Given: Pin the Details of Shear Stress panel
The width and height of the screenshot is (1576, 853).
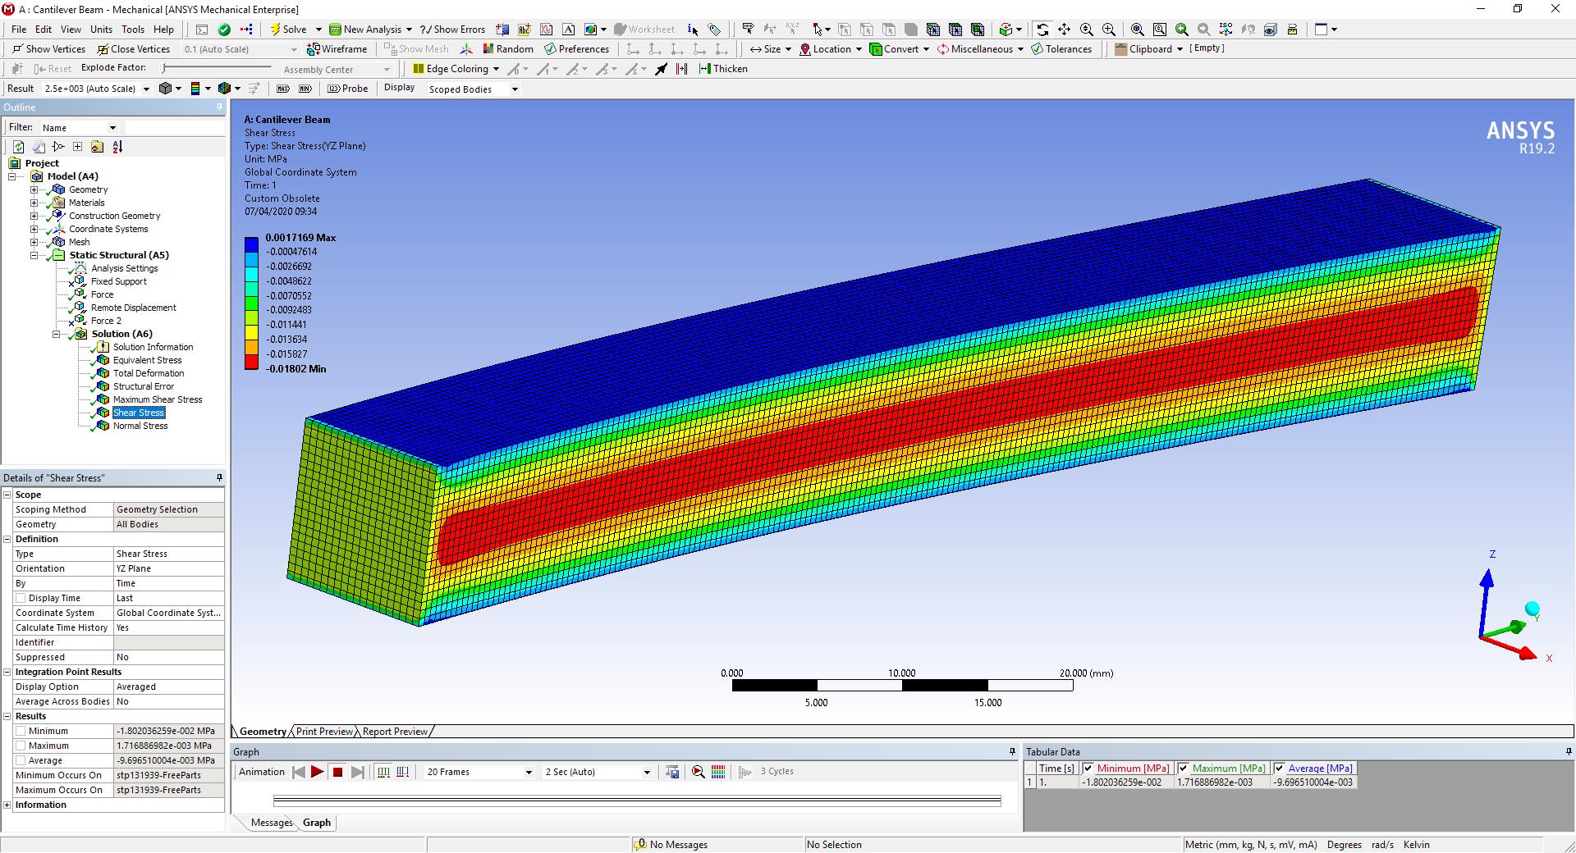Looking at the screenshot, I should click(x=219, y=477).
